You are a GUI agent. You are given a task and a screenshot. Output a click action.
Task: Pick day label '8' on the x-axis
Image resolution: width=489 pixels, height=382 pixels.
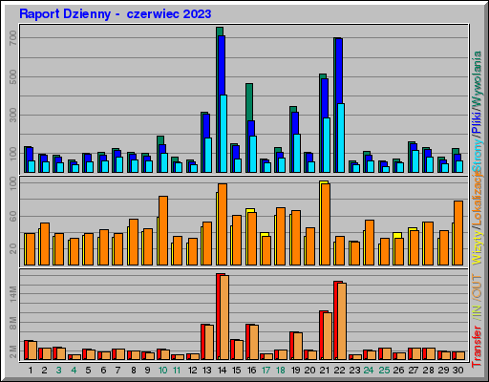coord(134,371)
